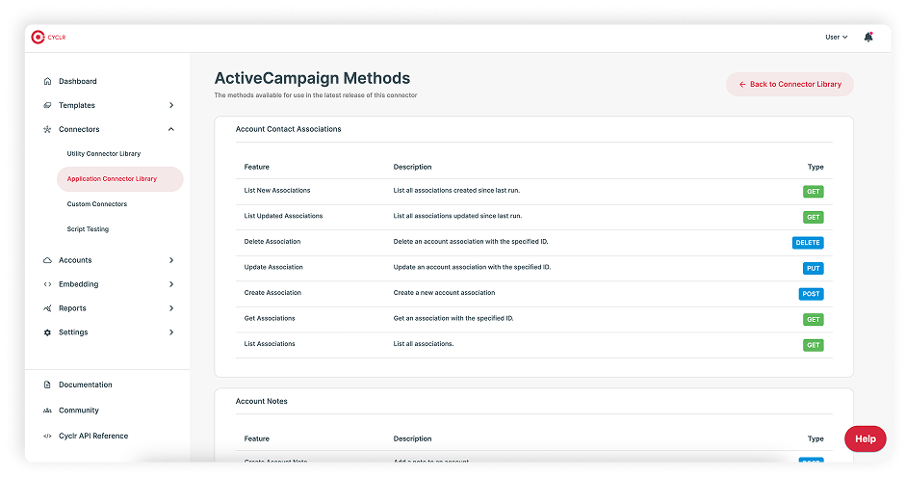Viewport: 906px width, 477px height.
Task: Click the Settings gear icon
Action: pos(47,332)
